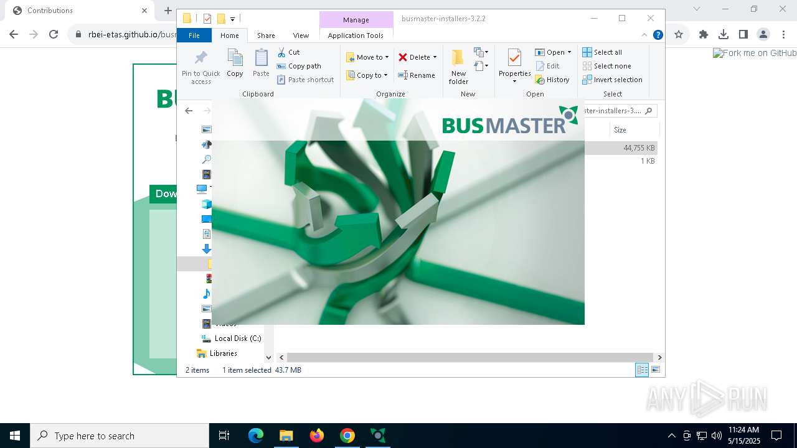
Task: Open the File ribbon tab
Action: tap(194, 35)
